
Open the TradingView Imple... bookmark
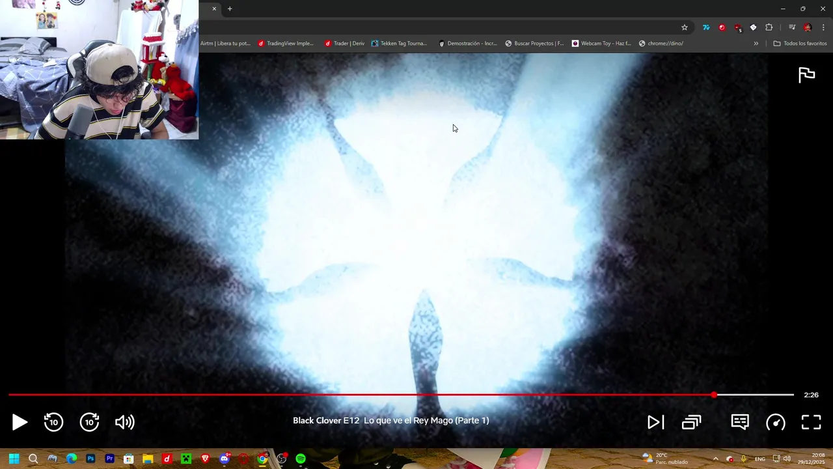286,44
